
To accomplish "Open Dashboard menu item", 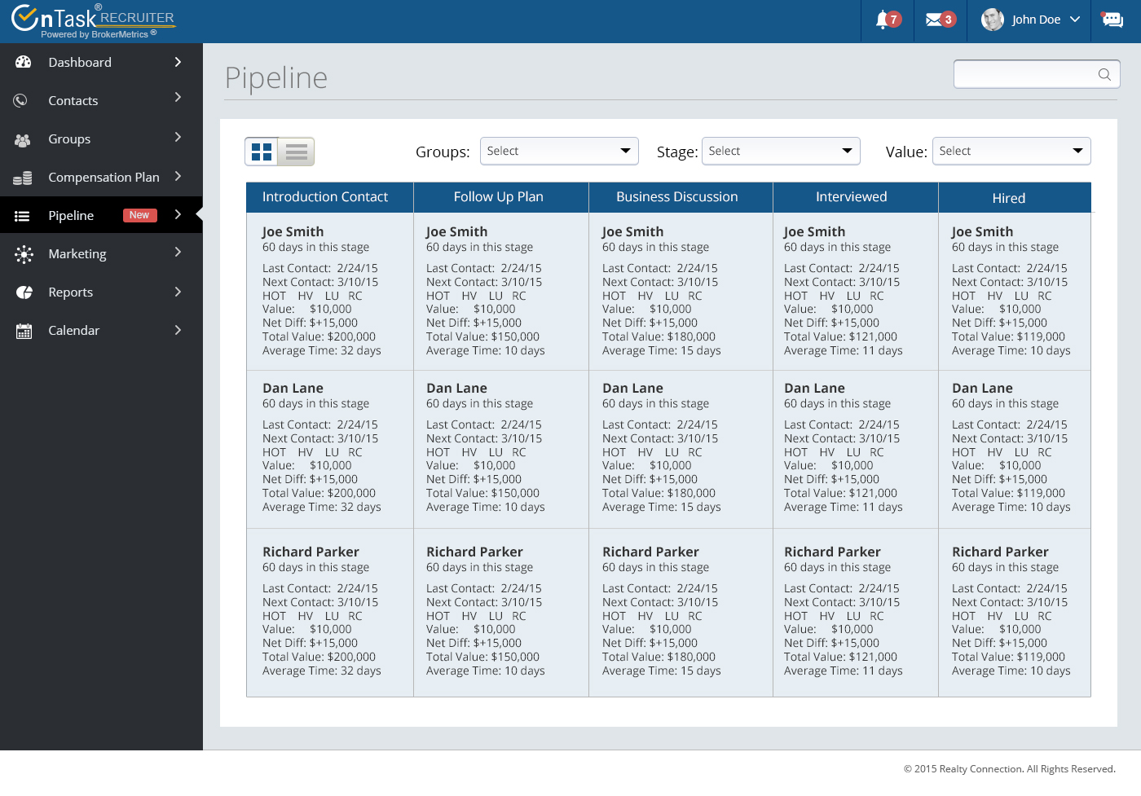I will [x=101, y=62].
